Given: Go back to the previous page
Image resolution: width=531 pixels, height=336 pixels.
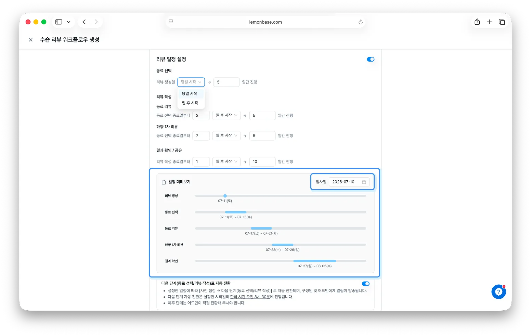Looking at the screenshot, I should [84, 22].
